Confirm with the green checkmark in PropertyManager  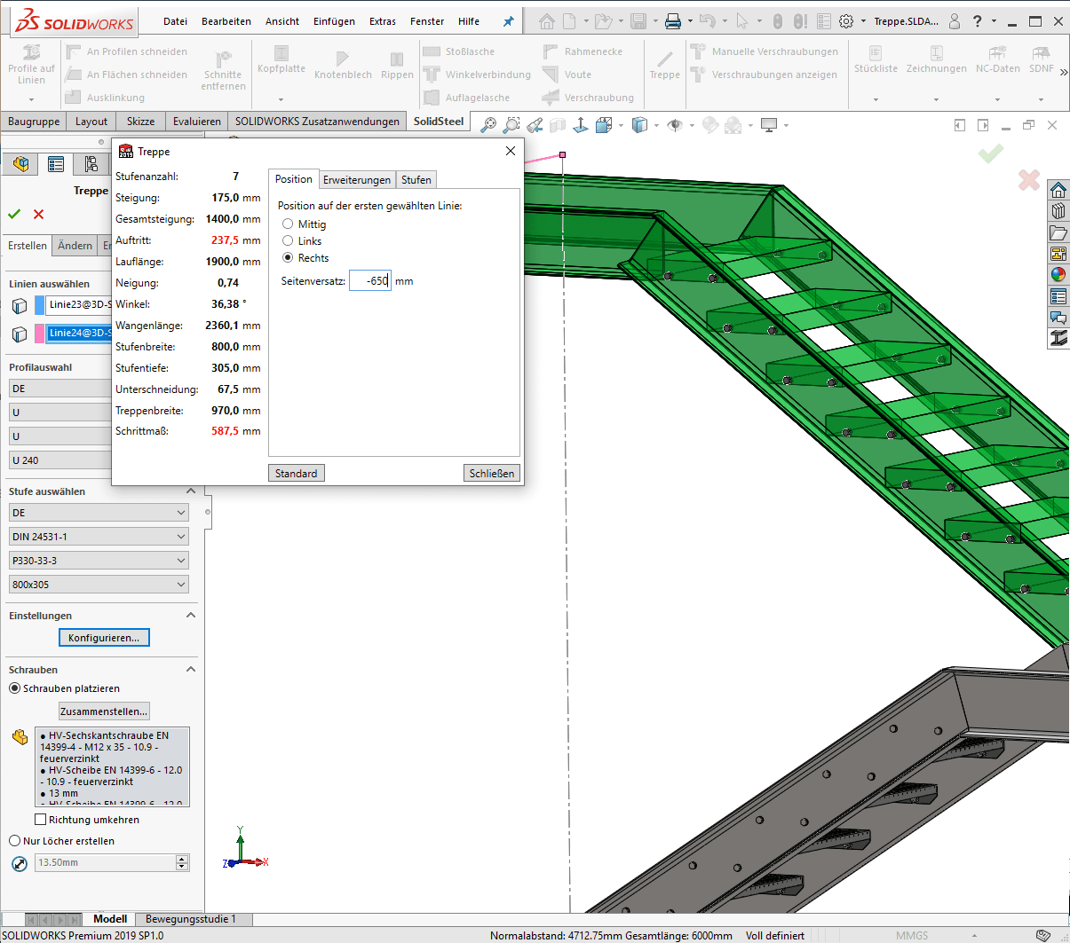pos(14,214)
